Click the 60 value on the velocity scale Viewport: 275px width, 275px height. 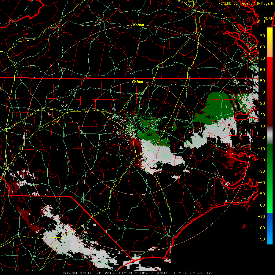(x=262, y=69)
